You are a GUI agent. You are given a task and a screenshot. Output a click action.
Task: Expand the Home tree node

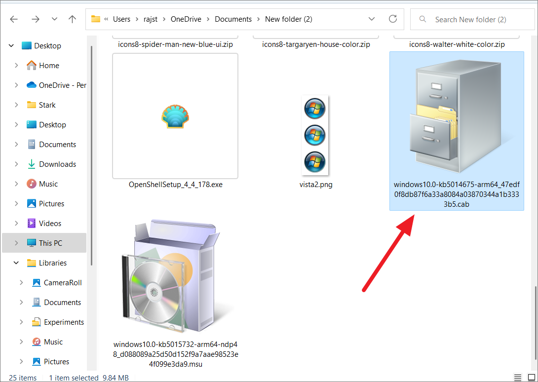pyautogui.click(x=16, y=65)
